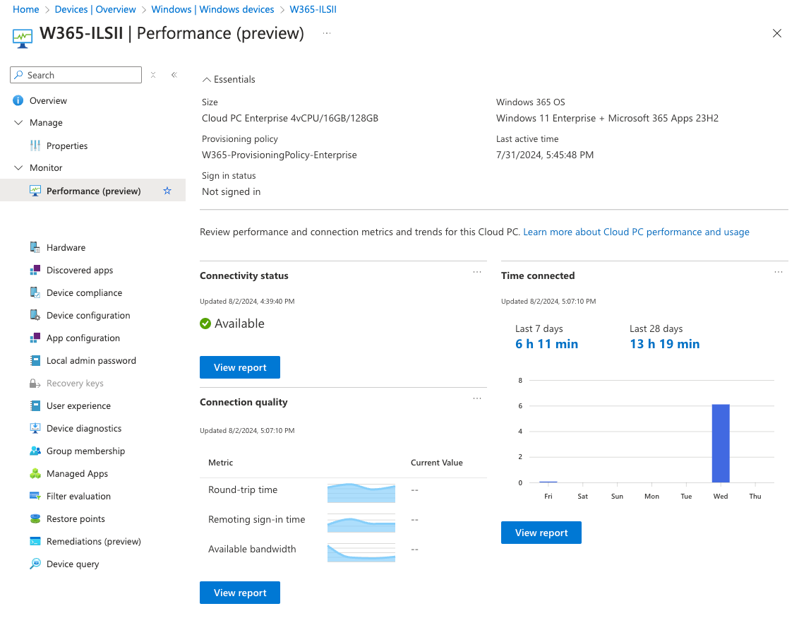This screenshot has width=799, height=635.
Task: Click inside the sidebar Search field
Action: tap(76, 75)
